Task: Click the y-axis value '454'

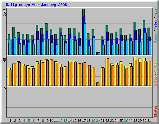Action: [x=5, y=59]
